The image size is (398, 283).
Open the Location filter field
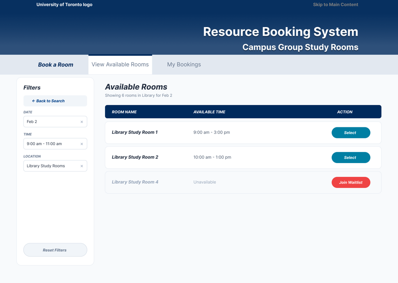point(51,166)
